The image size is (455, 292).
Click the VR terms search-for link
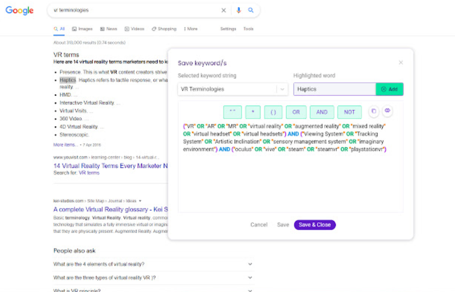coord(89,173)
